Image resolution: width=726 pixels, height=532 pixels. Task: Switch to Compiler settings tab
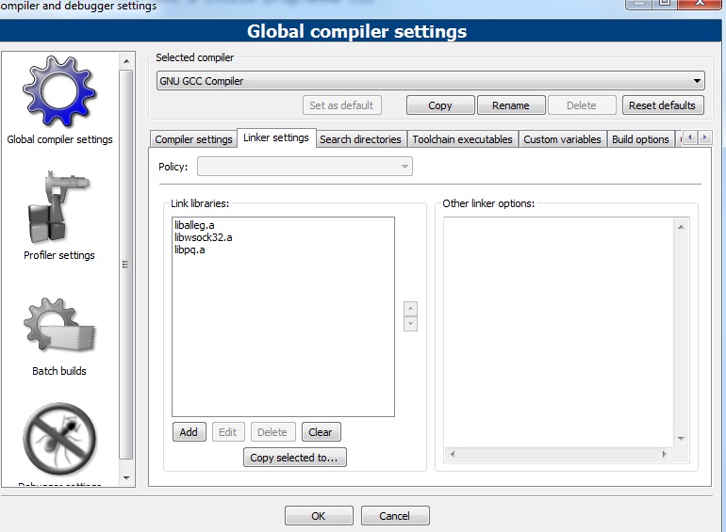tap(193, 139)
